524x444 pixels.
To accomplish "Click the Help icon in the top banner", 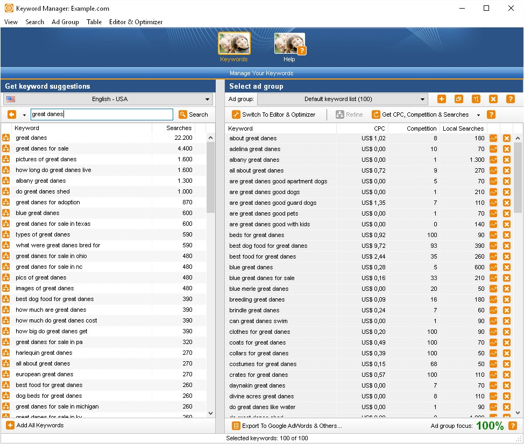I will point(289,46).
